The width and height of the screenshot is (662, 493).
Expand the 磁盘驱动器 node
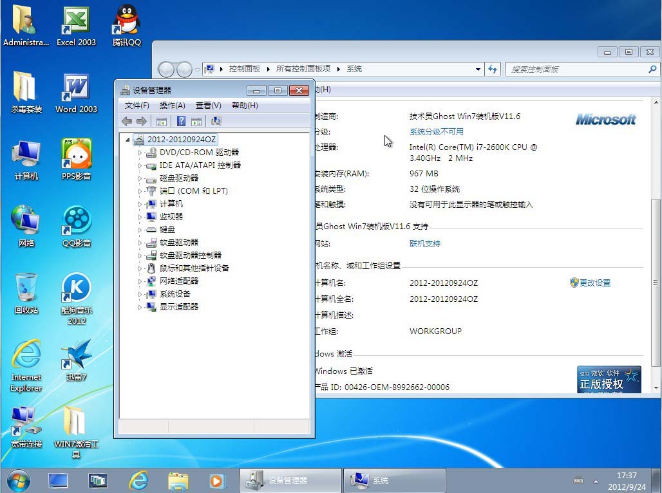pyautogui.click(x=140, y=178)
